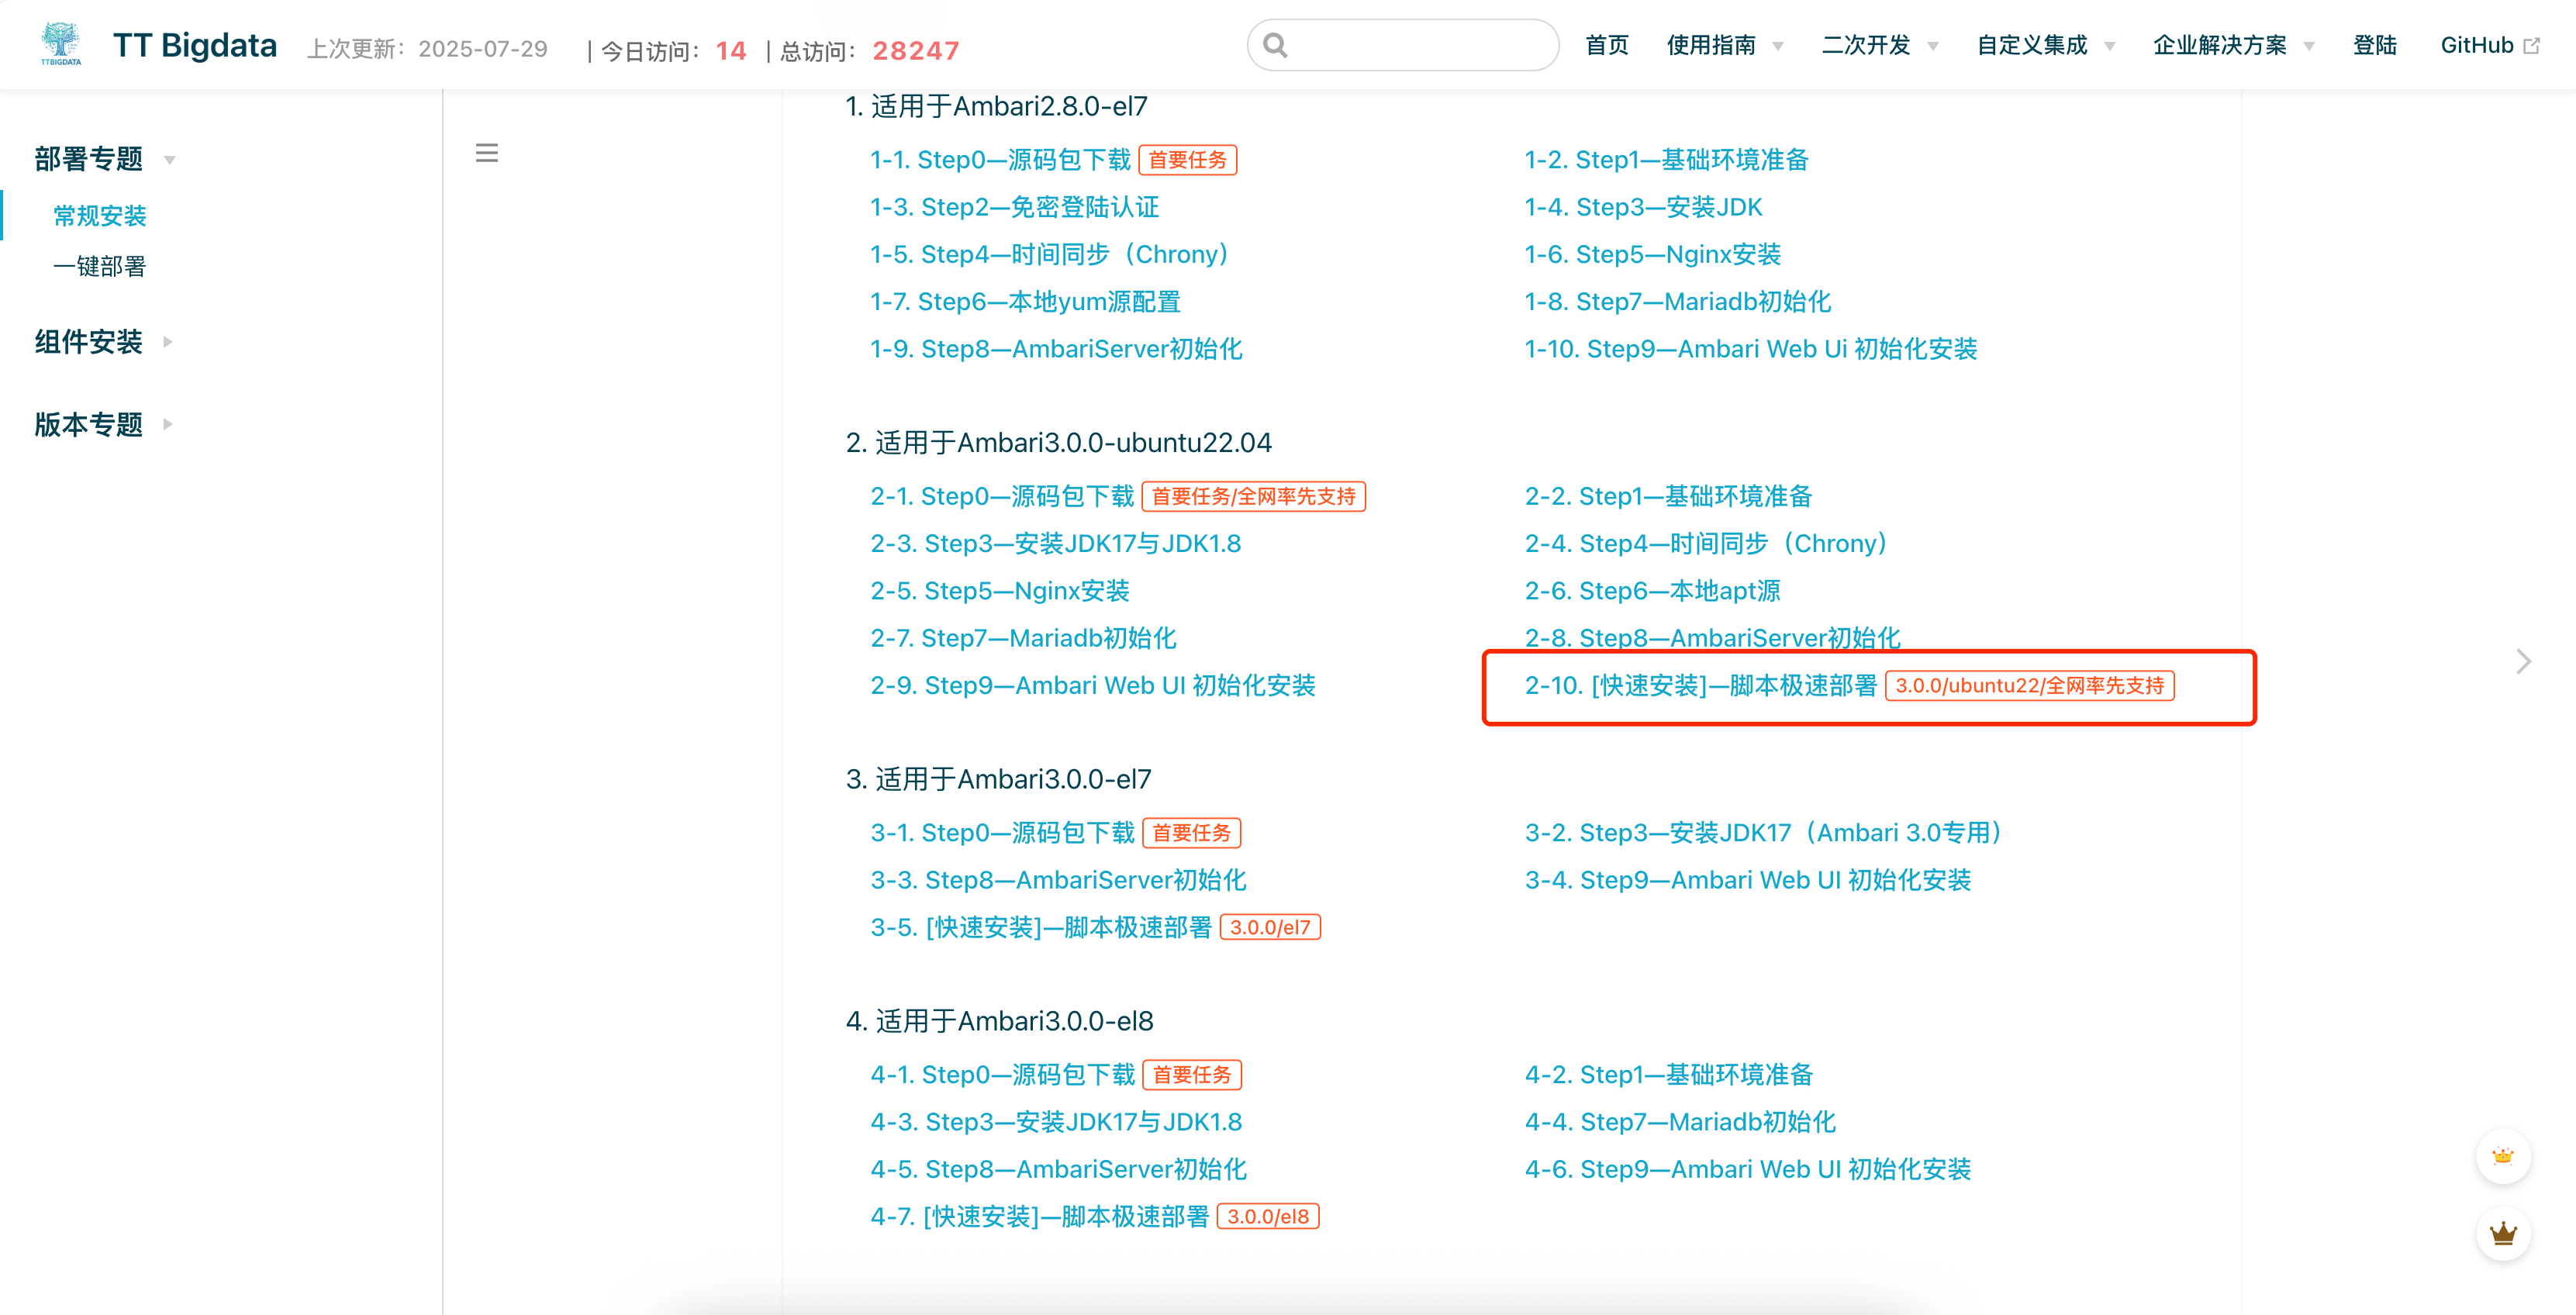Image resolution: width=2576 pixels, height=1315 pixels.
Task: Open 2-4. Step4—时间同步 (Chrony) link
Action: (1709, 543)
